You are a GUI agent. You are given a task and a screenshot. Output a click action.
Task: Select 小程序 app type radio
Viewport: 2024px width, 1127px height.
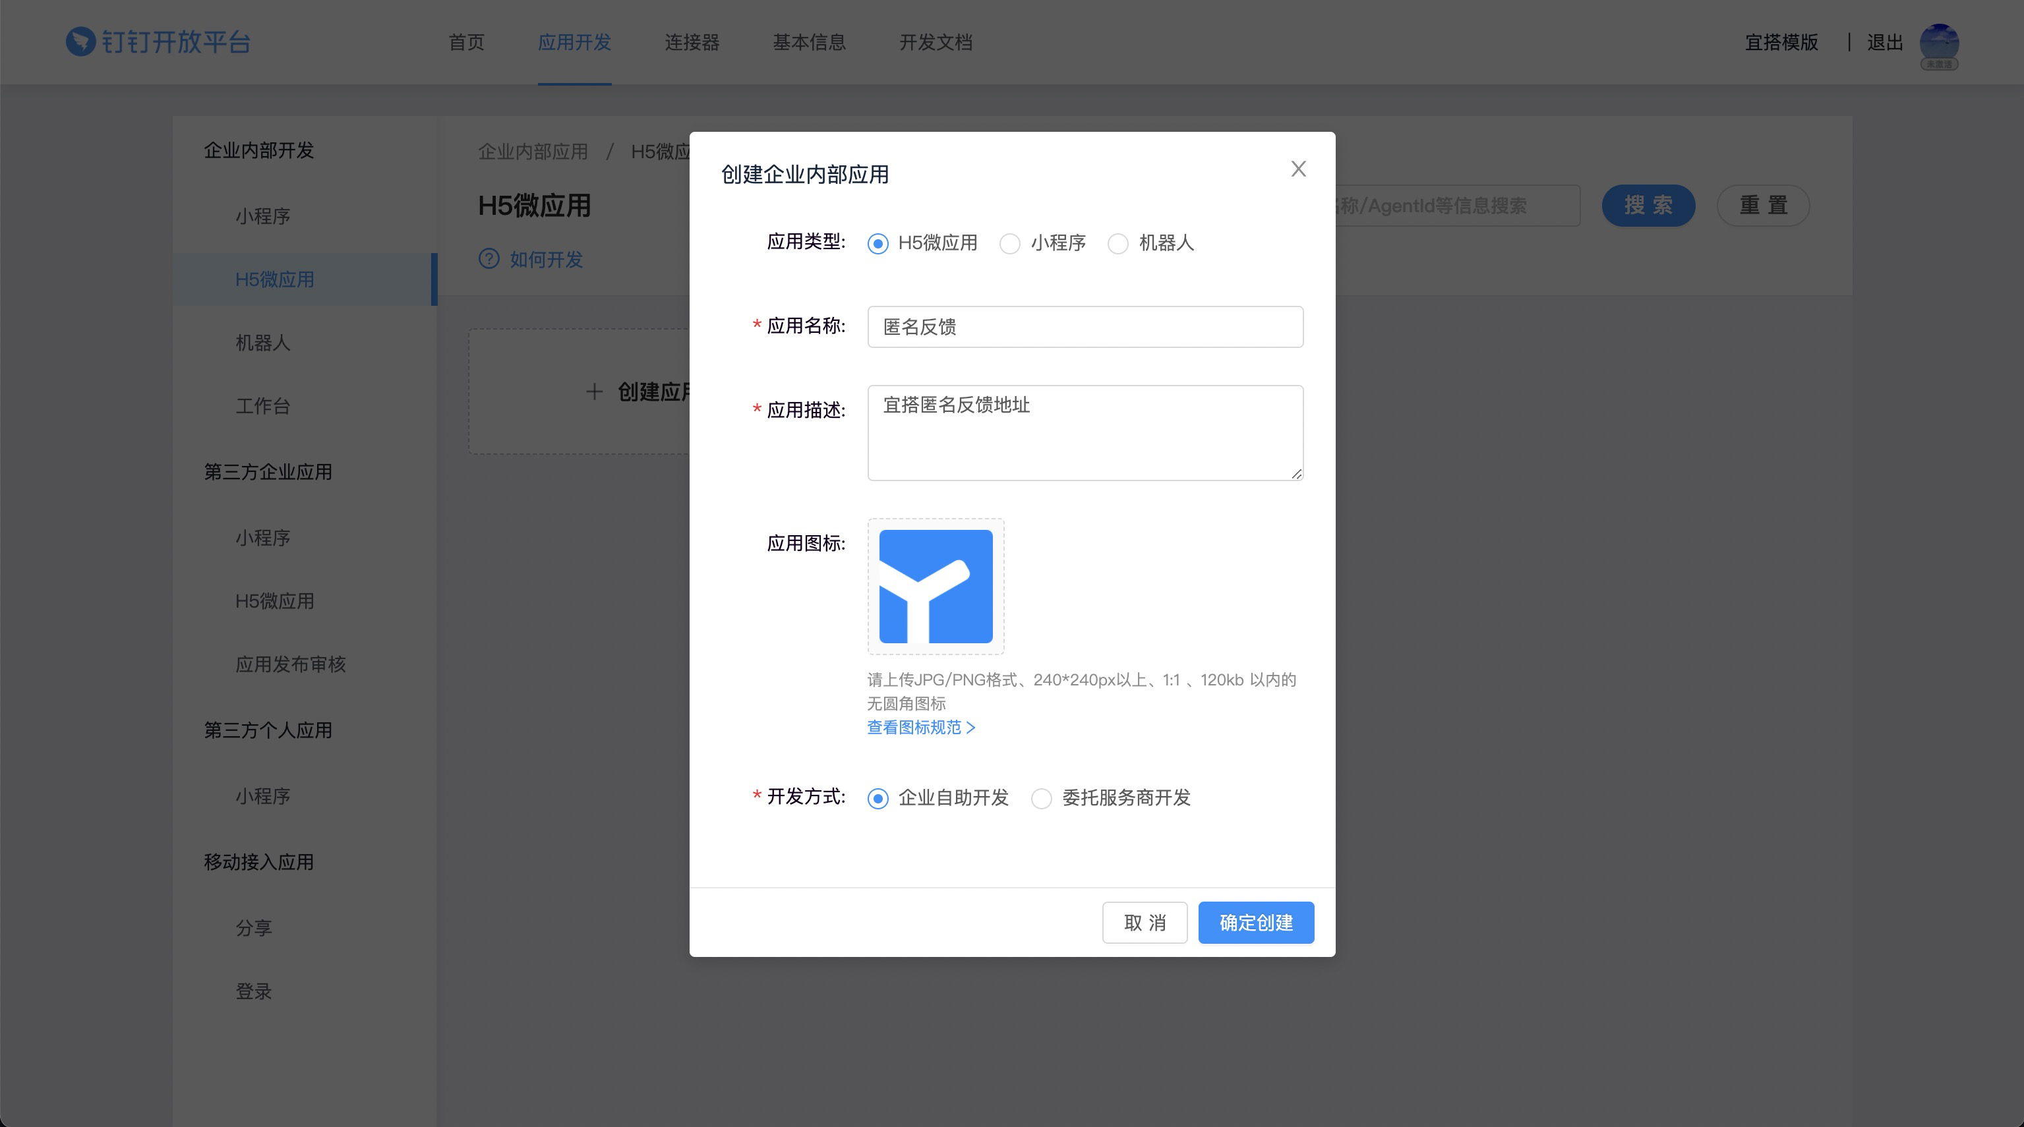pyautogui.click(x=1009, y=243)
